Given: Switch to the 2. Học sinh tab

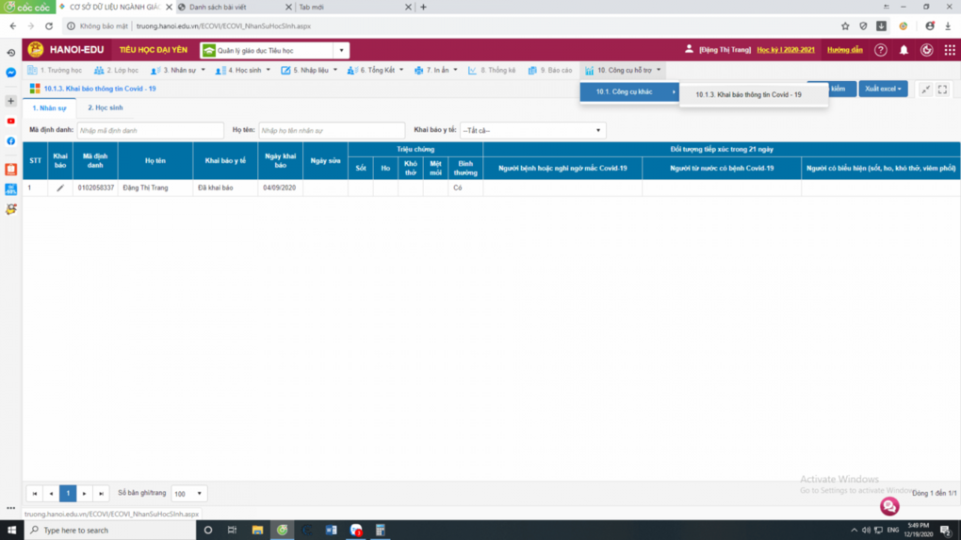Looking at the screenshot, I should [x=106, y=108].
